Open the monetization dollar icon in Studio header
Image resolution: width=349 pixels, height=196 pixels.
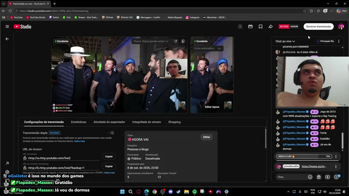pos(240,27)
